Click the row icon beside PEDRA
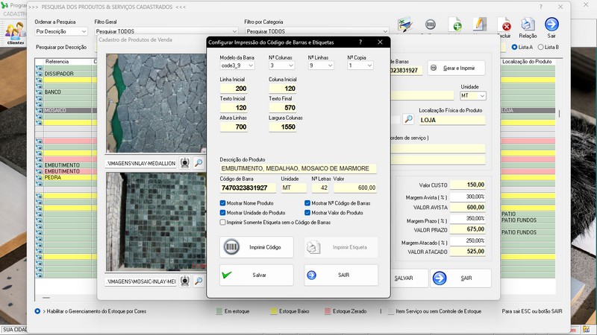597x335 pixels. coord(39,177)
